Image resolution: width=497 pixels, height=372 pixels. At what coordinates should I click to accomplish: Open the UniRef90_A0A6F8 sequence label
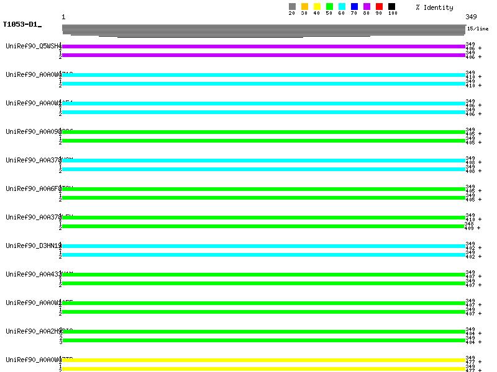(32, 188)
